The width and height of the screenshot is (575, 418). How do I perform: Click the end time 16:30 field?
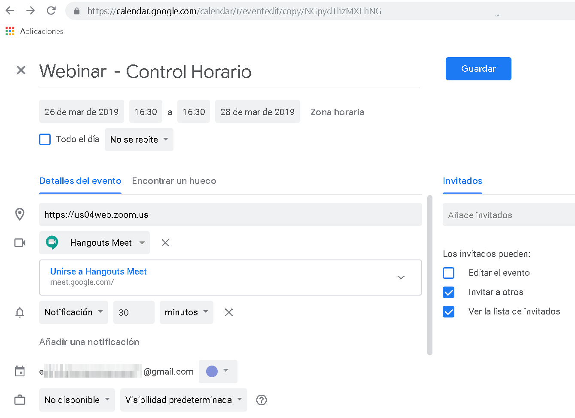194,111
